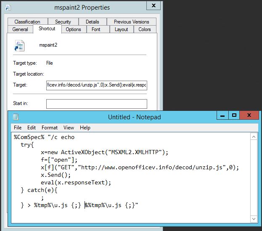Minimize the Notepad window
Viewport: 262px width, 231px height.
coord(222,115)
